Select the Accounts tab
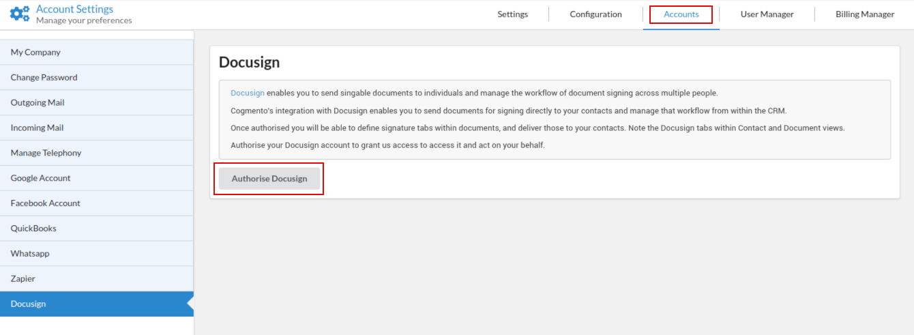The height and width of the screenshot is (335, 914). [x=681, y=14]
